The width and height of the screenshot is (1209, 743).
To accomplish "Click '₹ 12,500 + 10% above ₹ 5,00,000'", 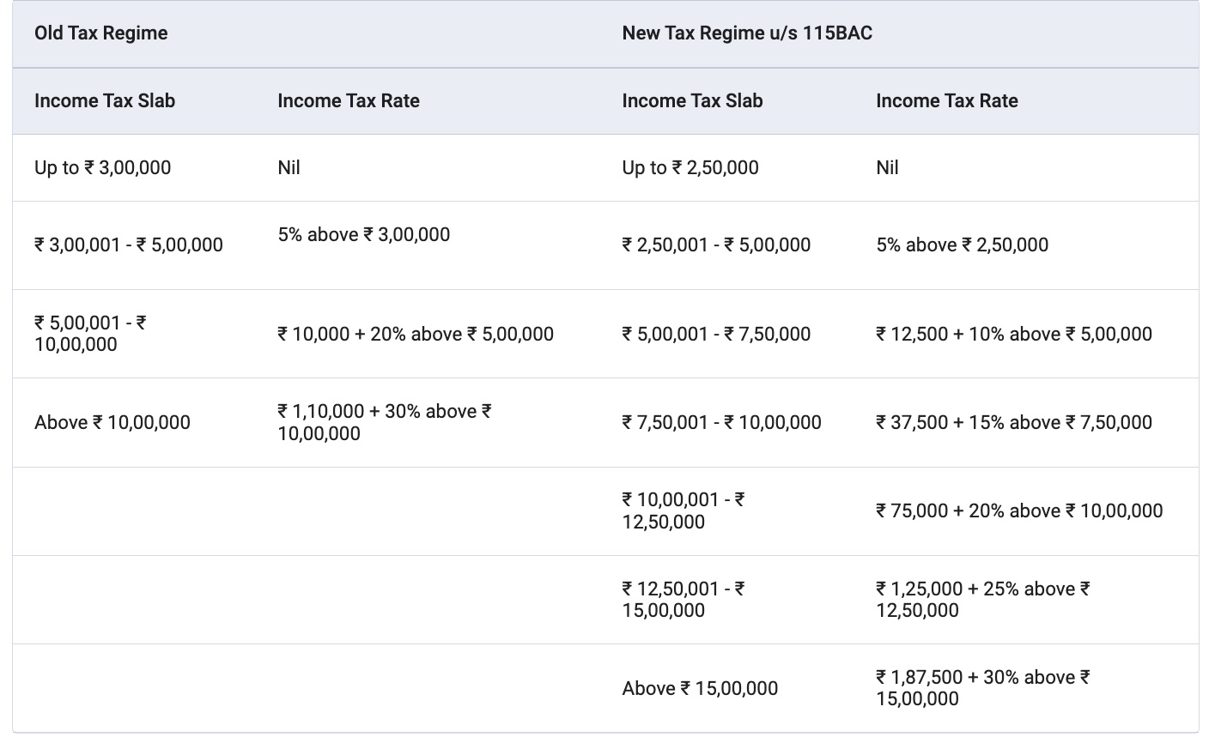I will 1014,334.
